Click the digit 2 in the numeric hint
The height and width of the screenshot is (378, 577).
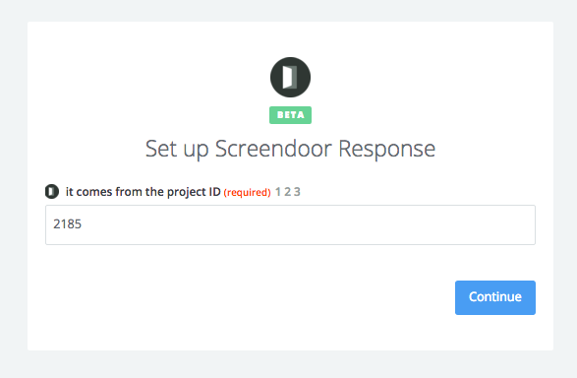tap(287, 192)
